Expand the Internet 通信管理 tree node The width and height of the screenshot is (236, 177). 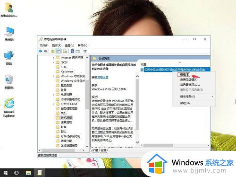pyautogui.click(x=53, y=58)
